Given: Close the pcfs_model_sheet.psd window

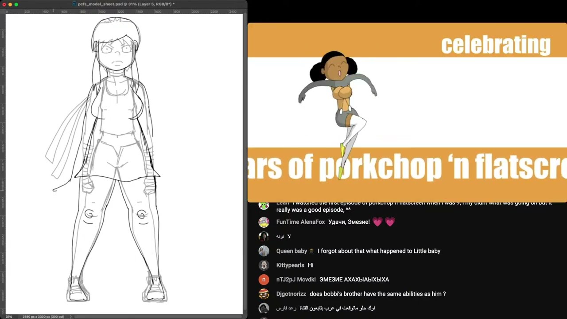Looking at the screenshot, I should click(4, 4).
